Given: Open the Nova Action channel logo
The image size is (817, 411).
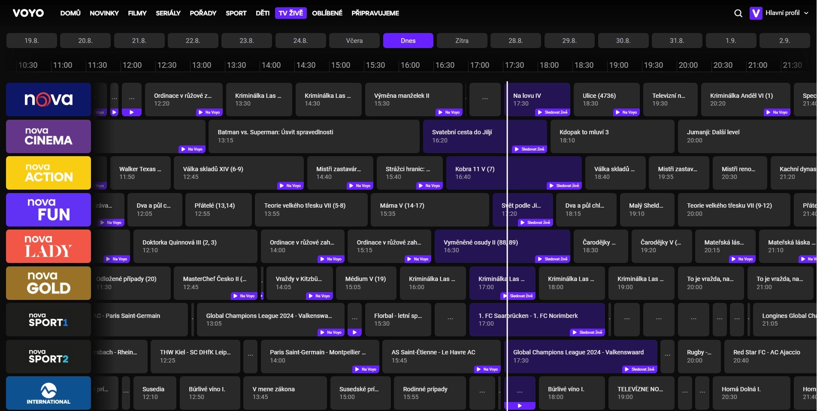Looking at the screenshot, I should [48, 173].
